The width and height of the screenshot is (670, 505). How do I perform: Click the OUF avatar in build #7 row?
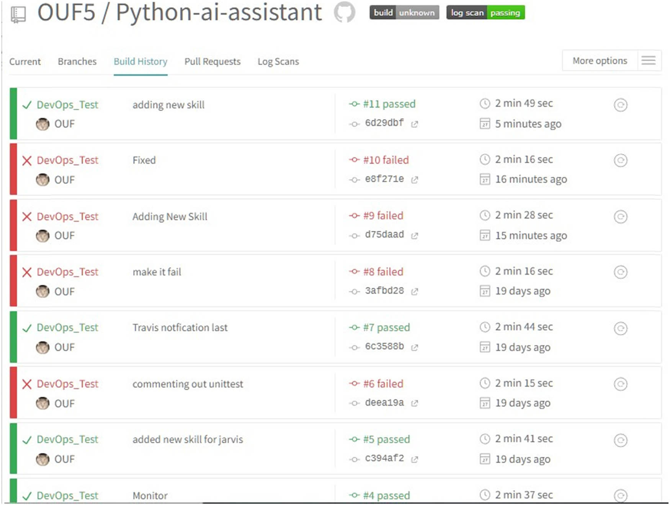click(x=42, y=347)
